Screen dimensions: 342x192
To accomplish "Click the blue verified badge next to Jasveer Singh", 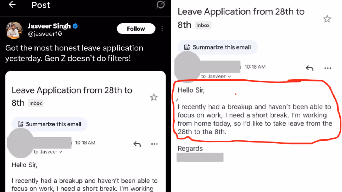I will point(76,26).
